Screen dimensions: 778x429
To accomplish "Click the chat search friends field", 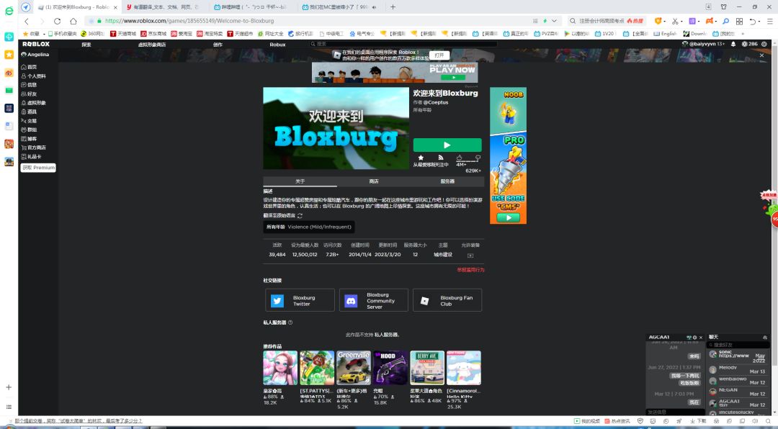I will coord(739,345).
